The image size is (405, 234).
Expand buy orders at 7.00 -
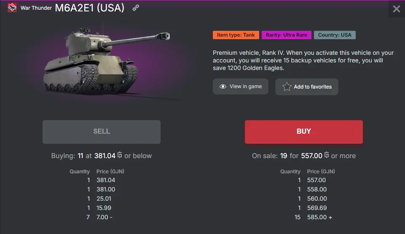click(105, 217)
